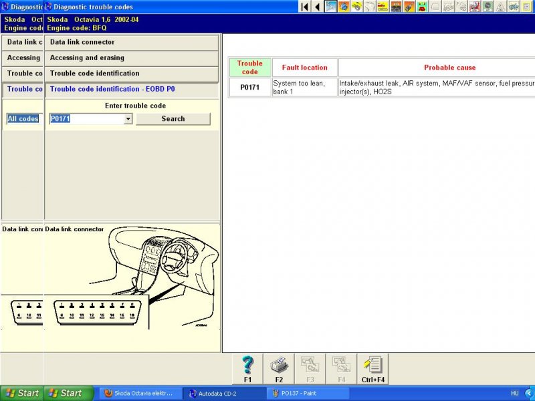This screenshot has height=401, width=535.
Task: Click the probable cause text mentioning HO2S
Action: (x=437, y=88)
